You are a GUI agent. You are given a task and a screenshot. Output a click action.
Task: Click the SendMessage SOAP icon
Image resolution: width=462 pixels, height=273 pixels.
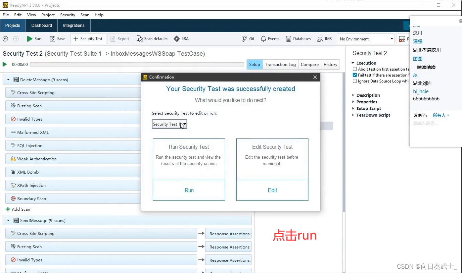click(x=16, y=220)
